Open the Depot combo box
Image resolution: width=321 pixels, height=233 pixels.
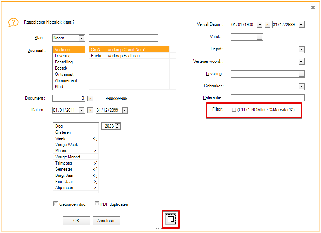(301, 49)
